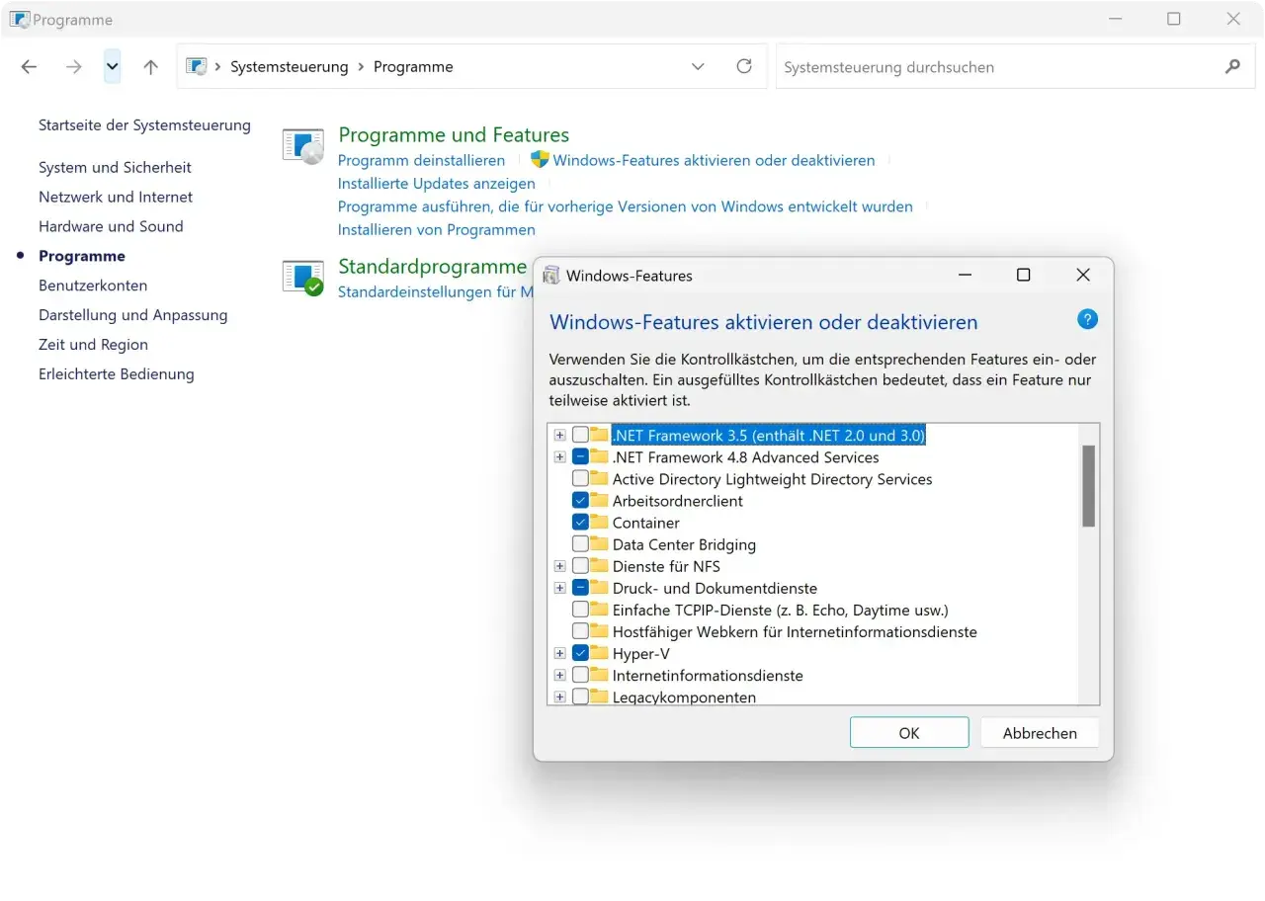Click the Abbrechen button
Screen dimensions: 1265x901
click(x=1040, y=733)
